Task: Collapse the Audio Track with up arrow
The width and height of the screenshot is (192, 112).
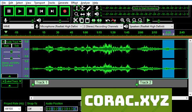Action: coord(9,76)
